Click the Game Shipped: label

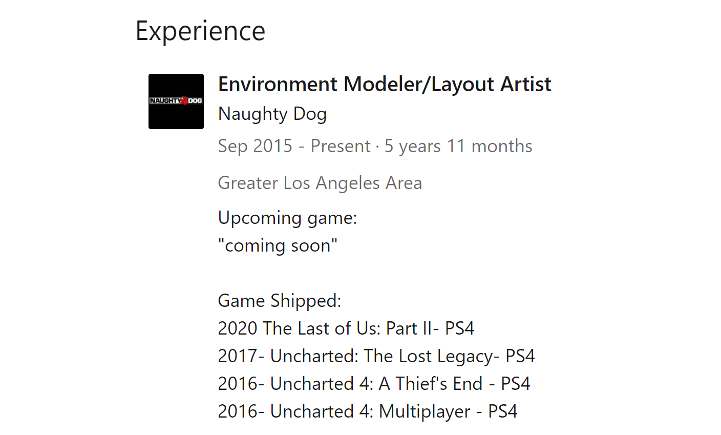(280, 301)
